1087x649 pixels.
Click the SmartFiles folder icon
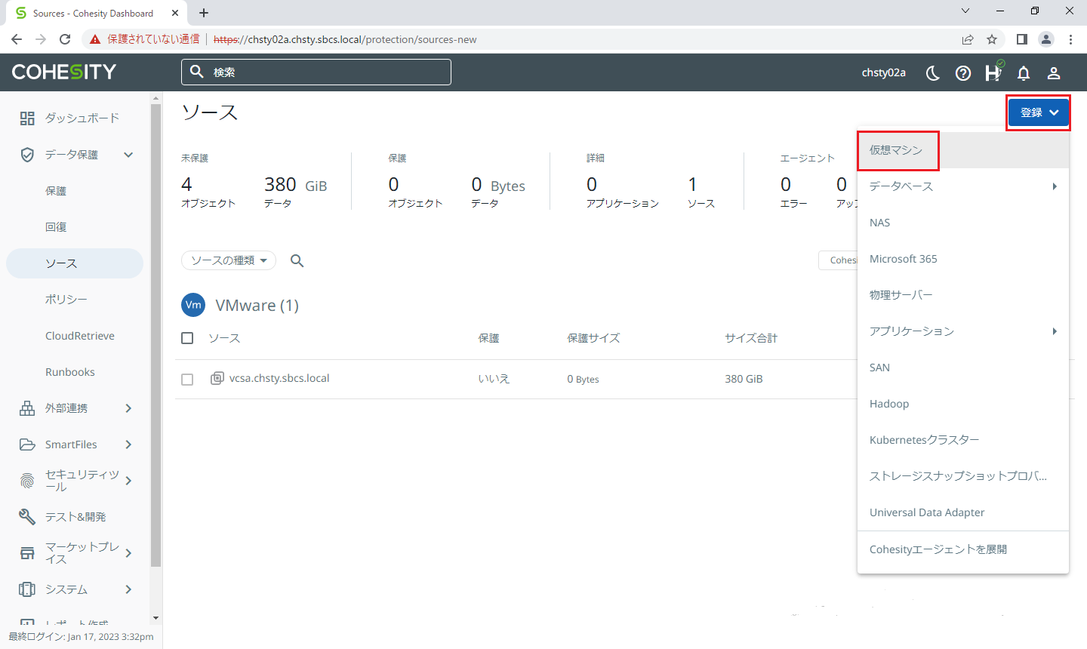pos(27,444)
